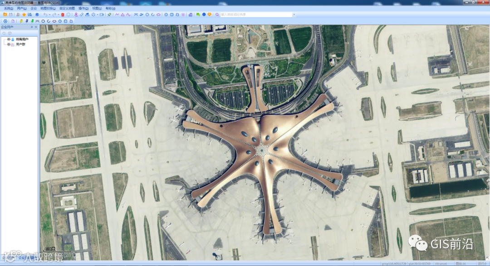
Task: Click the yellow pushpin icon
Action: pos(21,21)
